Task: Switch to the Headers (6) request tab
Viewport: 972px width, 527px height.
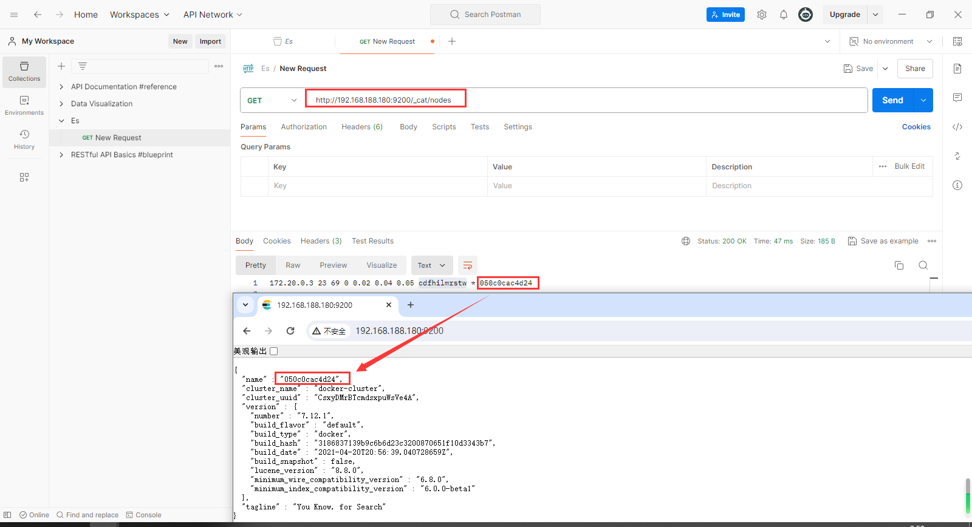Action: point(362,127)
